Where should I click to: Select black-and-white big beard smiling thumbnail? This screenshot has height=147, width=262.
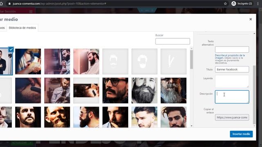145,91
